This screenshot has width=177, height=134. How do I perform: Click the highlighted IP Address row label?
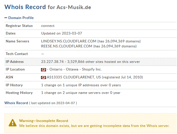coord(15,62)
